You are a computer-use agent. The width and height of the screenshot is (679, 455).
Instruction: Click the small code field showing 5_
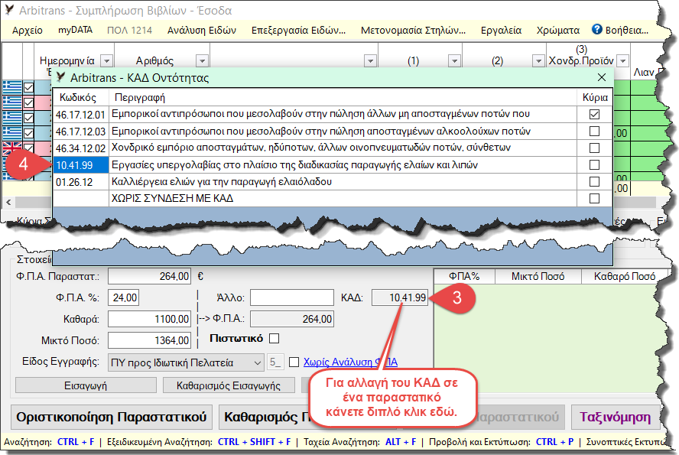[x=275, y=362]
